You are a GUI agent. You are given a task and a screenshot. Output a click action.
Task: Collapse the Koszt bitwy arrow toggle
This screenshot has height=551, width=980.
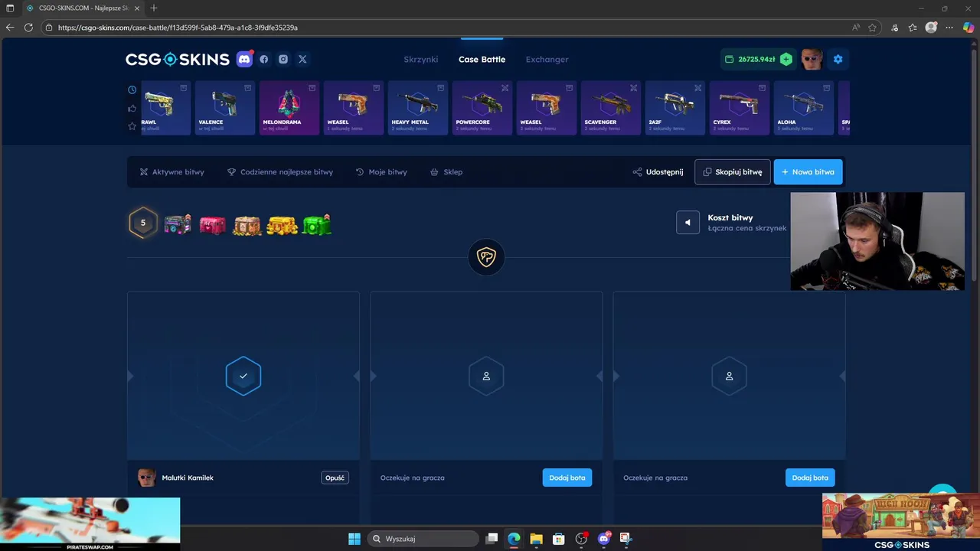[688, 223]
